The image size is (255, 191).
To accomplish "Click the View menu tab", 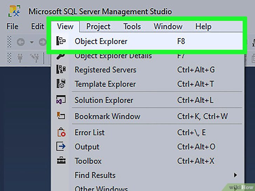I will pos(65,27).
